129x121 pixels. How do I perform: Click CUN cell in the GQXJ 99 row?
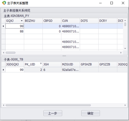coord(70,26)
